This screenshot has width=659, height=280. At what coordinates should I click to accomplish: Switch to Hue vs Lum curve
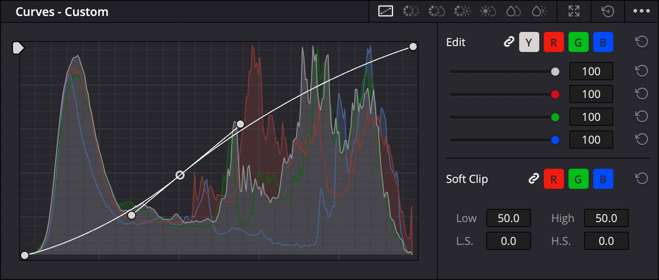(x=462, y=11)
